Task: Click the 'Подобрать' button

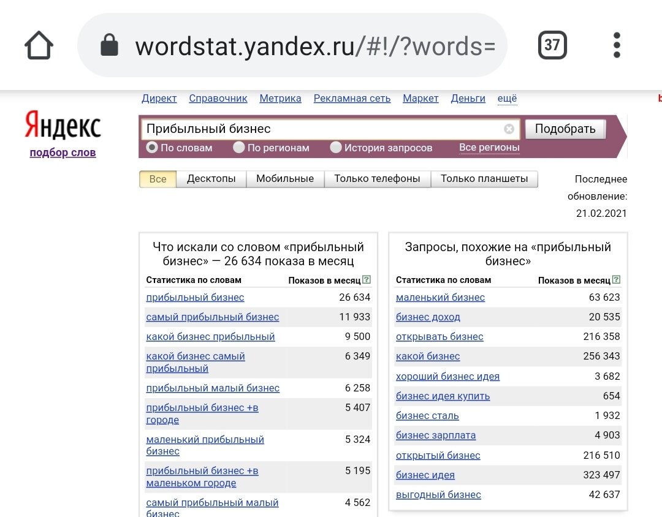Action: point(565,129)
